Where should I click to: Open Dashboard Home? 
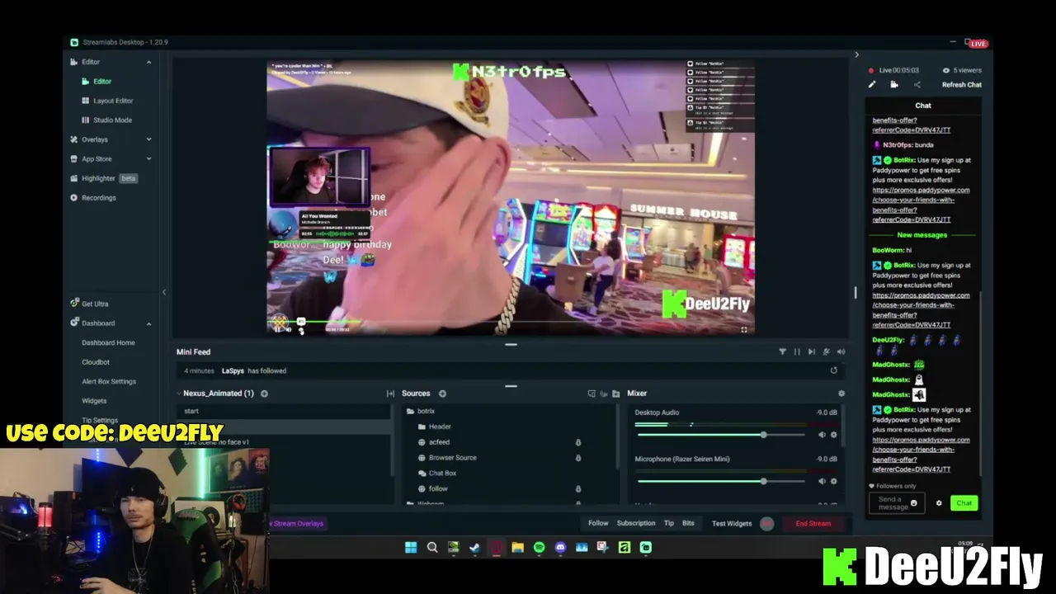108,342
